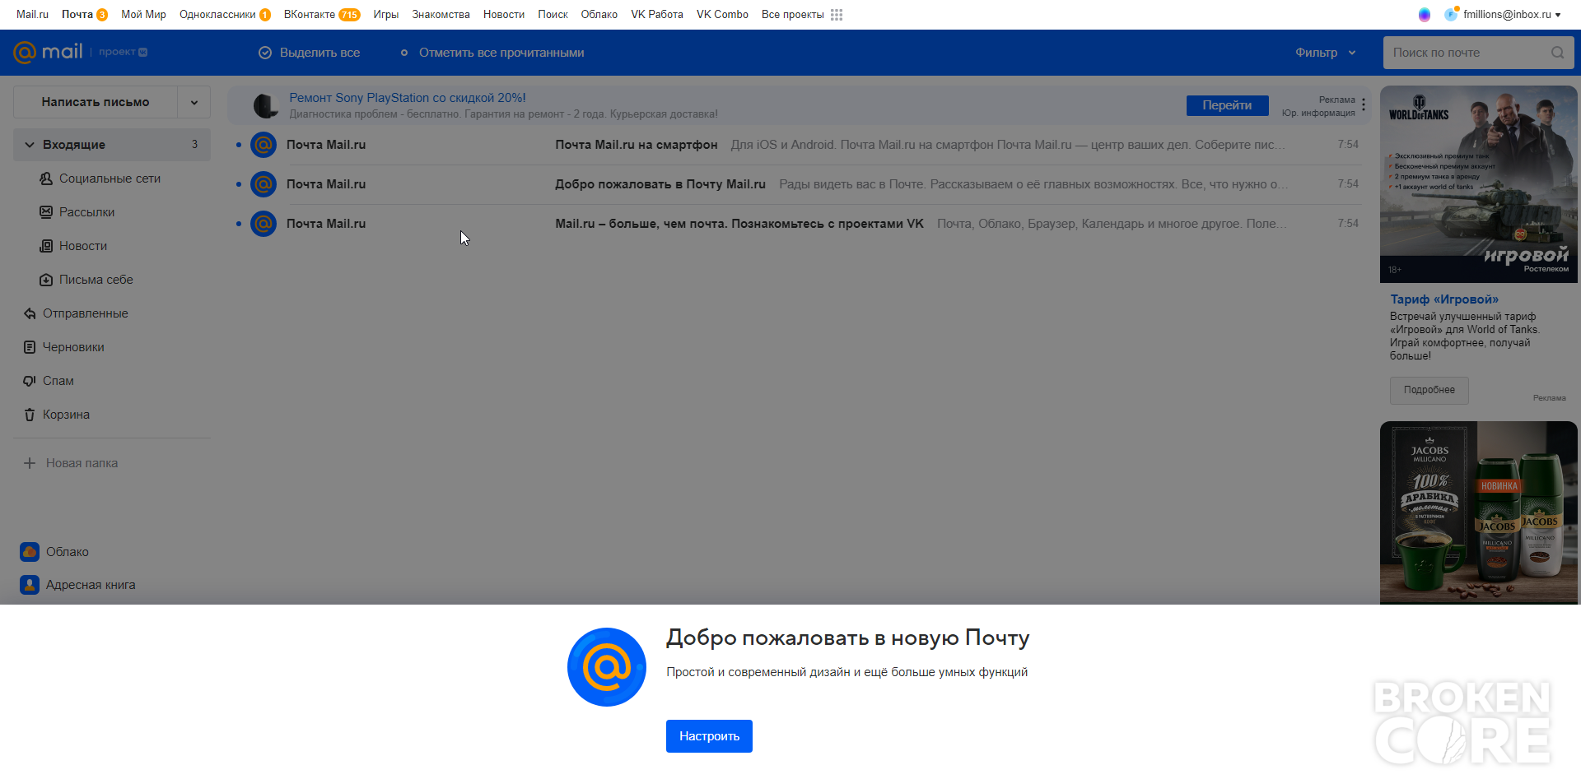Expand the fmillions@inbox.ru account menu
Image resolution: width=1581 pixels, height=779 pixels.
pyautogui.click(x=1511, y=15)
